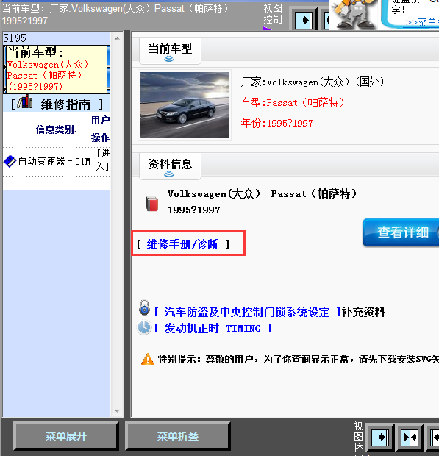
Task: Click the 用户操作 column header
Action: click(100, 129)
